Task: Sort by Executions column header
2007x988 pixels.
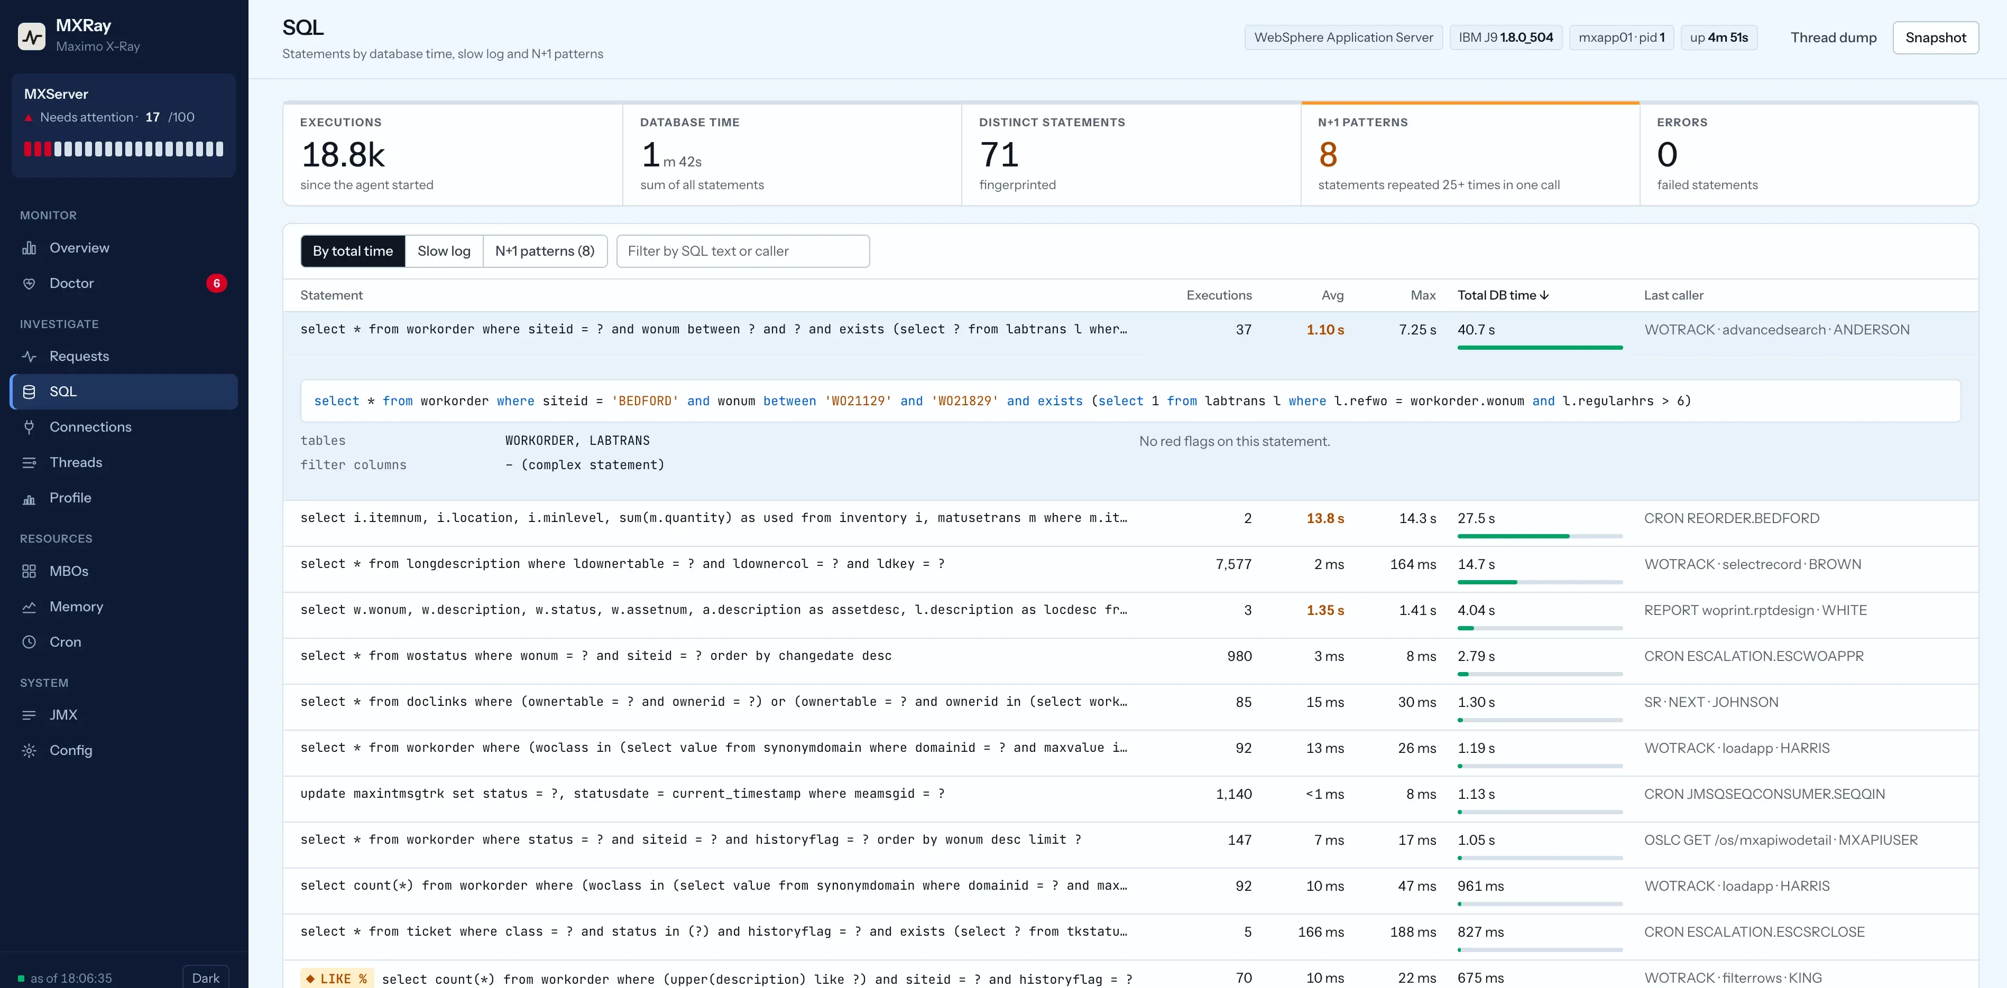Action: pos(1219,295)
